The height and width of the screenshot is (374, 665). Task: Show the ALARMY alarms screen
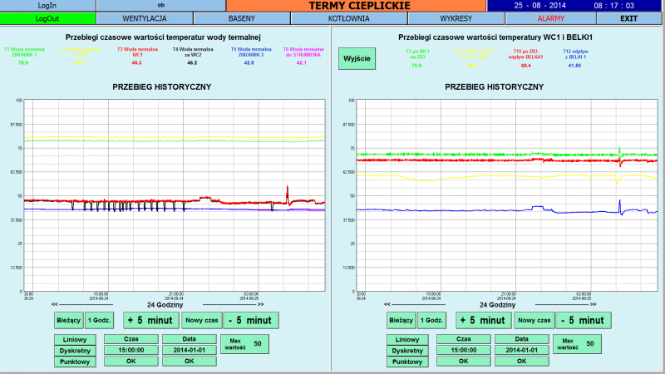551,18
